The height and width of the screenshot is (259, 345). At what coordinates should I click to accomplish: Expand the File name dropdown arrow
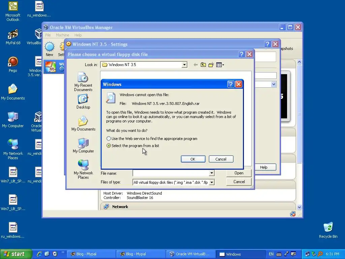[x=212, y=173]
